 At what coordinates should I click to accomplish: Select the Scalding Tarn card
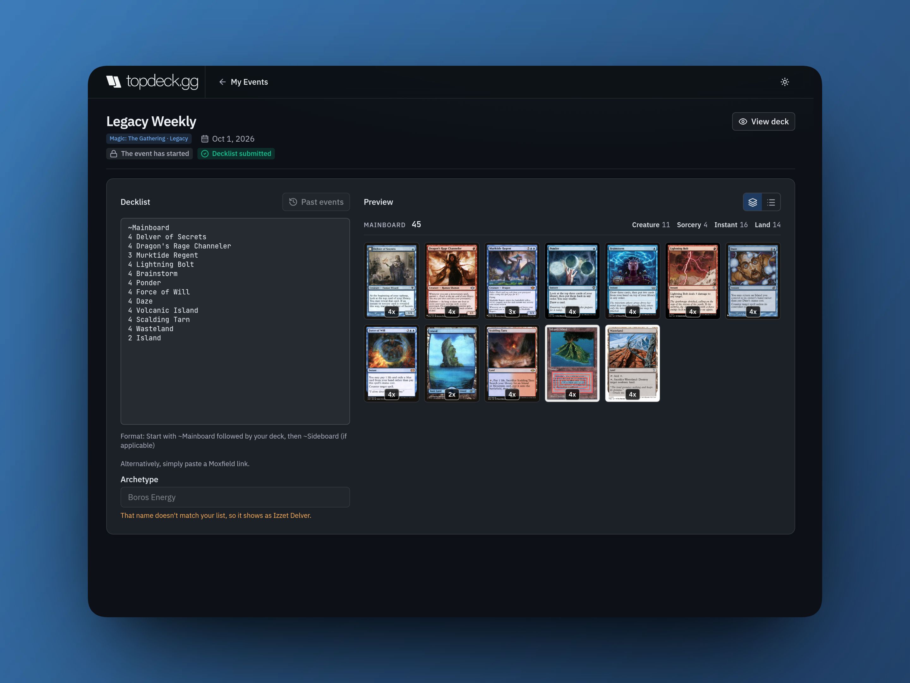[512, 364]
